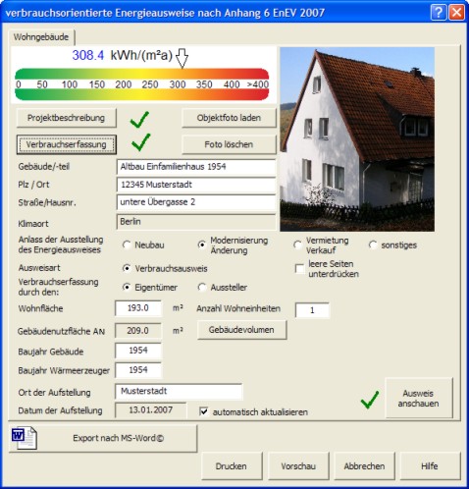Click Objektfoto laden button
Image resolution: width=469 pixels, height=489 pixels.
point(229,118)
